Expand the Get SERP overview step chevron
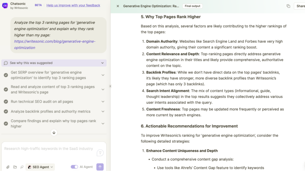305x171 pixels. (103, 75)
